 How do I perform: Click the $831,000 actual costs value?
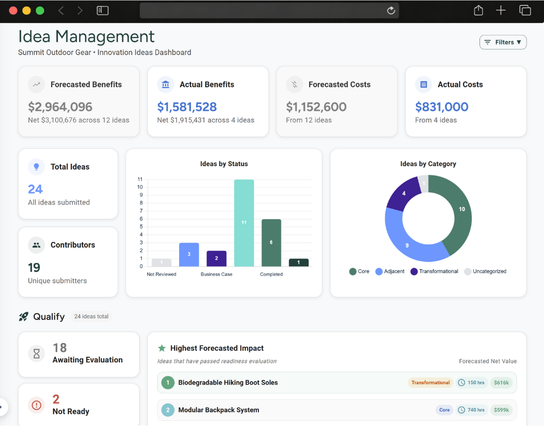[442, 107]
